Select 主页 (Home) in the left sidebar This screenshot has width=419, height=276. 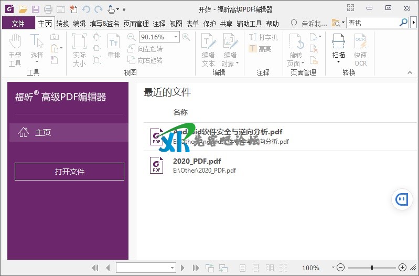(69, 133)
